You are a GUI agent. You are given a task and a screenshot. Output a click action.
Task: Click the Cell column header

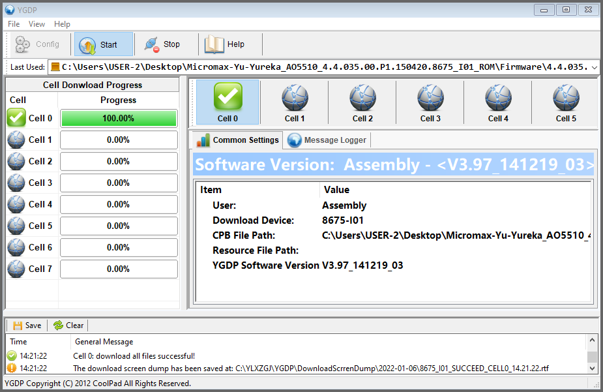tap(32, 100)
